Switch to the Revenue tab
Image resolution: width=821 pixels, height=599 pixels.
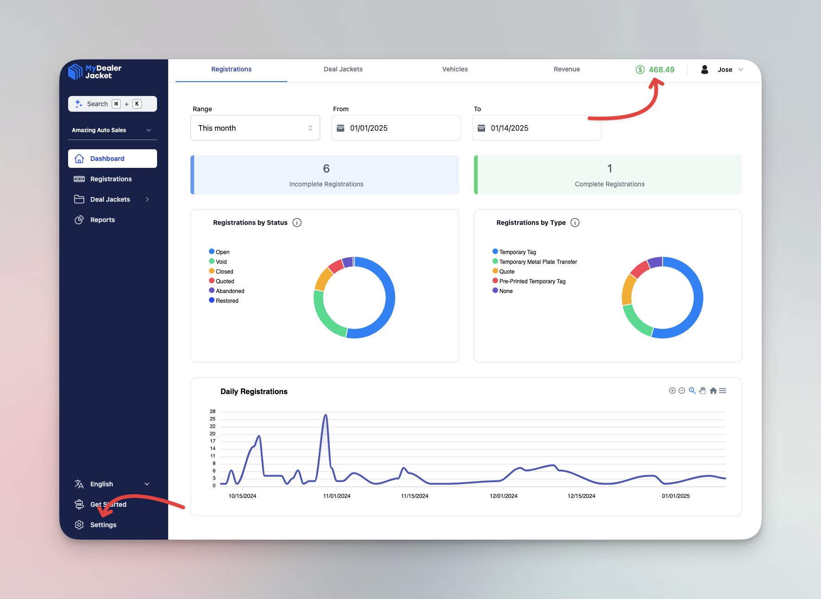567,69
